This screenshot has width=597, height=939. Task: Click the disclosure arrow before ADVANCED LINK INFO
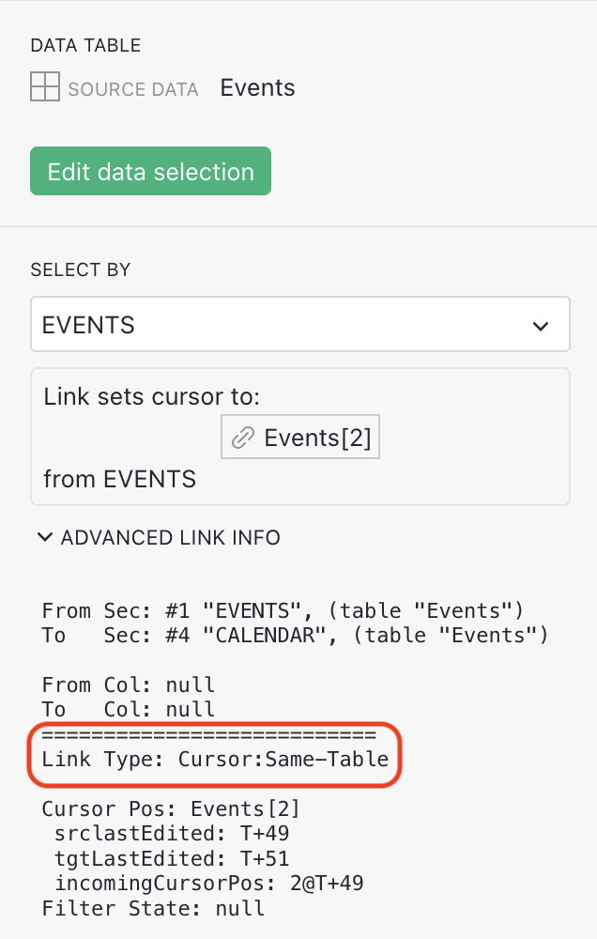coord(45,537)
